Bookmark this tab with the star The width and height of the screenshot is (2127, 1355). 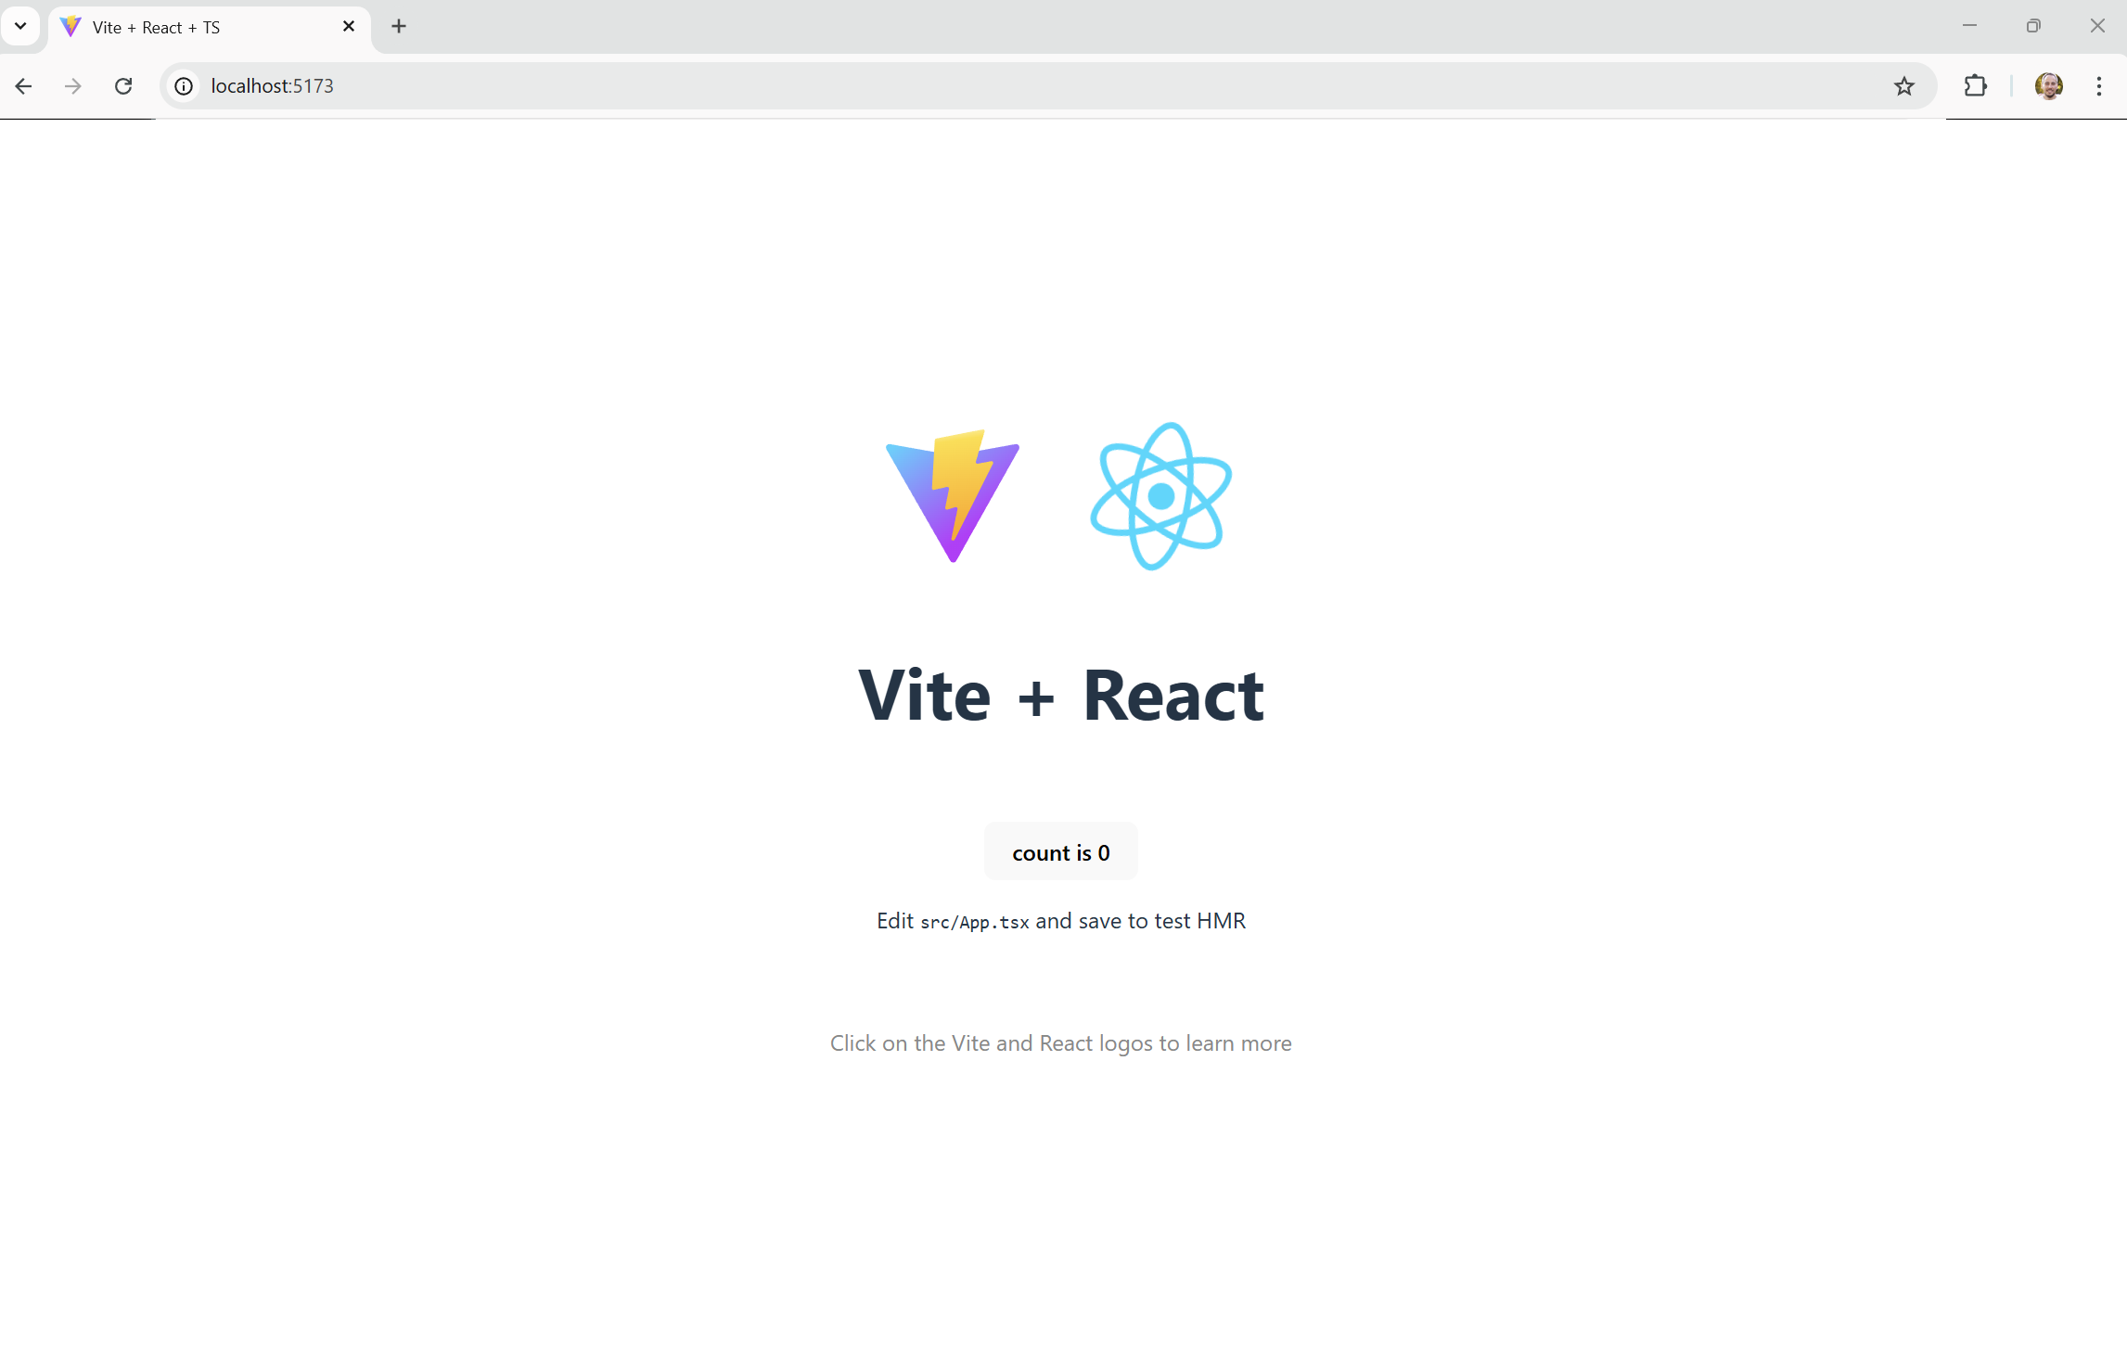pos(1903,86)
